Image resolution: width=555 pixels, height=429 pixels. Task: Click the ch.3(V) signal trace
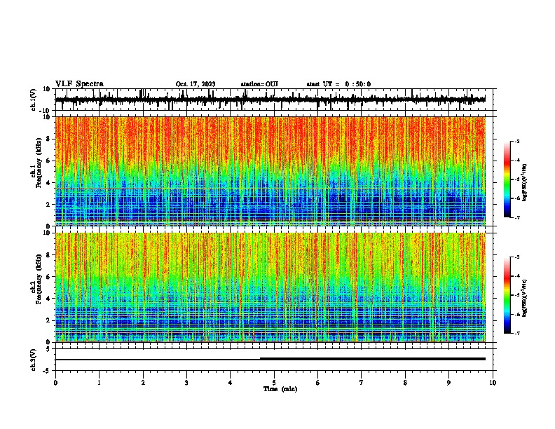[270, 359]
